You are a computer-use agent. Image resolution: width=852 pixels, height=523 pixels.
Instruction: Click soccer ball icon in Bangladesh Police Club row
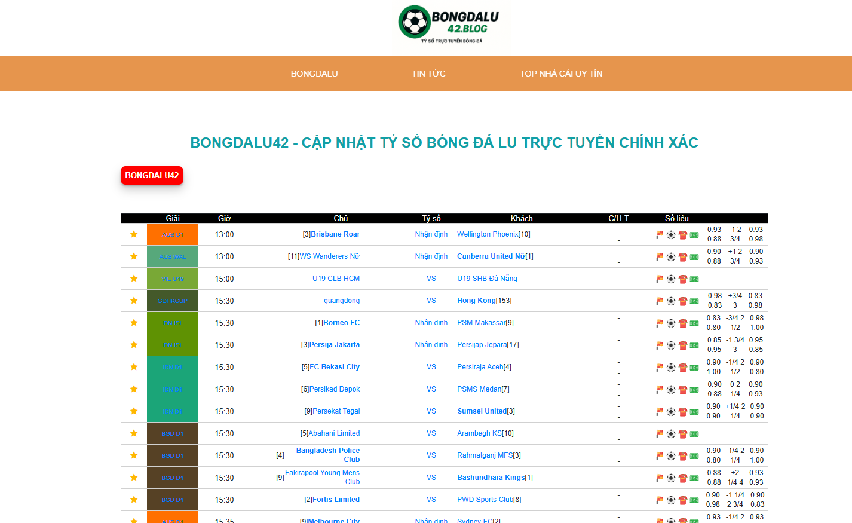tap(671, 456)
